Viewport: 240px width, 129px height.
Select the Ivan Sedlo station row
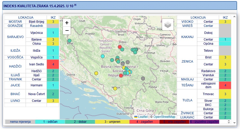[36, 64]
